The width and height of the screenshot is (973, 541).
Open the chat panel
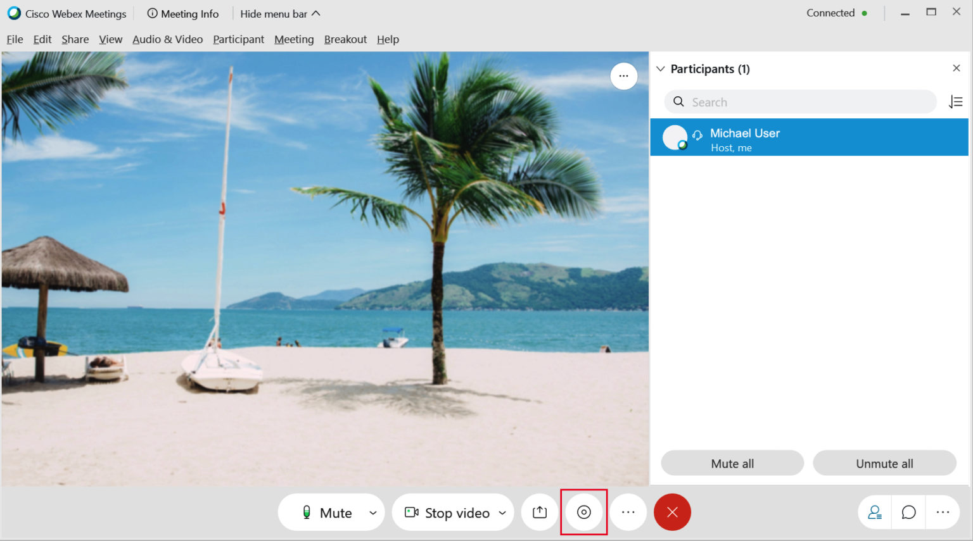[x=908, y=512]
